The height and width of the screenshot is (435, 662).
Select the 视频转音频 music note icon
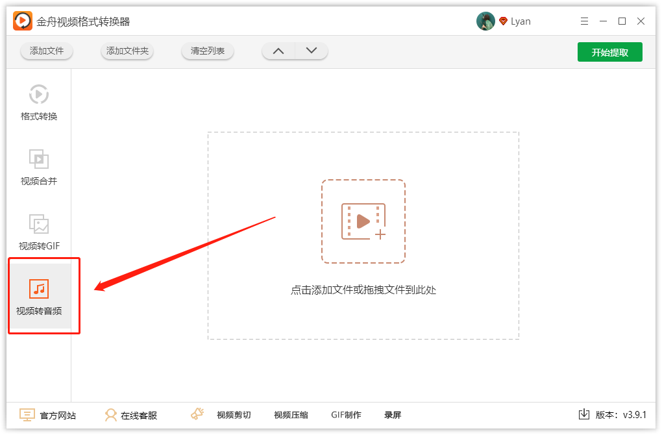pos(39,289)
